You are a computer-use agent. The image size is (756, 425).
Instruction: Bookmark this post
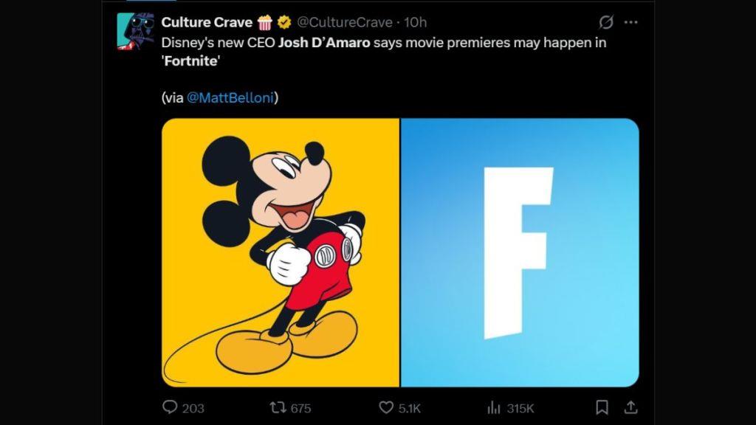click(x=602, y=407)
